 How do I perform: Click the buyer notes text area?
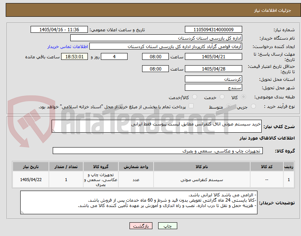coord(139,202)
